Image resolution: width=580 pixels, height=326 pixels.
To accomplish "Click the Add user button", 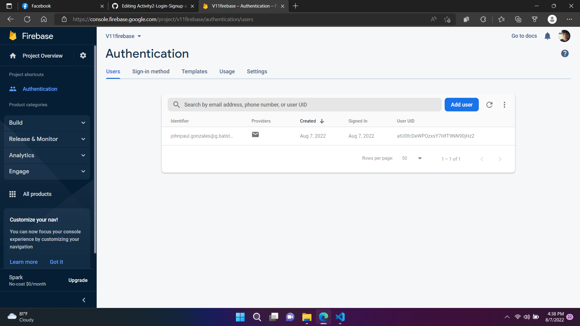I will [461, 104].
